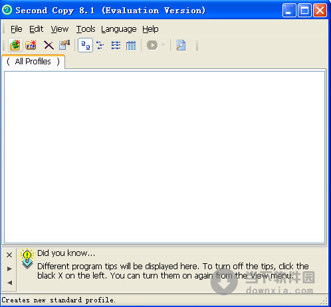The height and width of the screenshot is (307, 331).
Task: Open the Language menu
Action: coord(119,29)
